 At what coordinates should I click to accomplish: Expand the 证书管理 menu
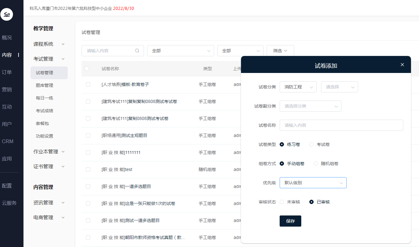click(x=63, y=167)
